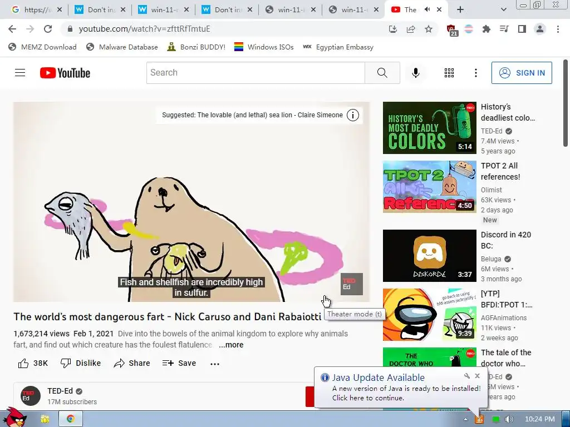The width and height of the screenshot is (570, 427).
Task: Focus the YouTube Search field
Action: tap(255, 73)
